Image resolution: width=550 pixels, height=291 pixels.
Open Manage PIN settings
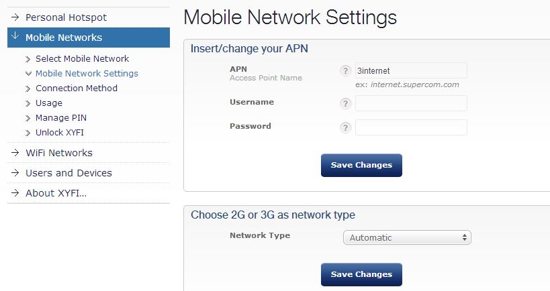(61, 117)
